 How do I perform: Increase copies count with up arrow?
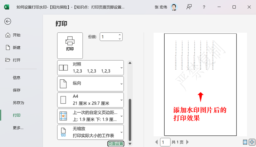tap(120, 35)
